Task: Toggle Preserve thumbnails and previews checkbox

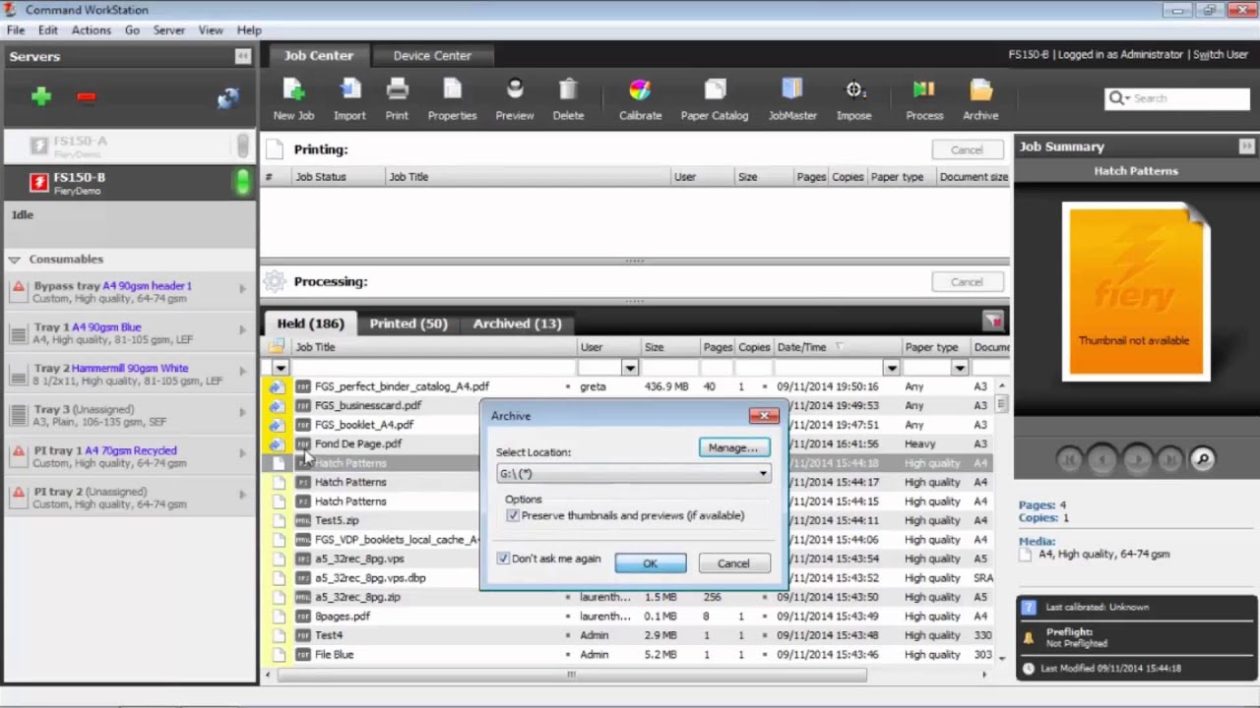Action: (x=513, y=515)
